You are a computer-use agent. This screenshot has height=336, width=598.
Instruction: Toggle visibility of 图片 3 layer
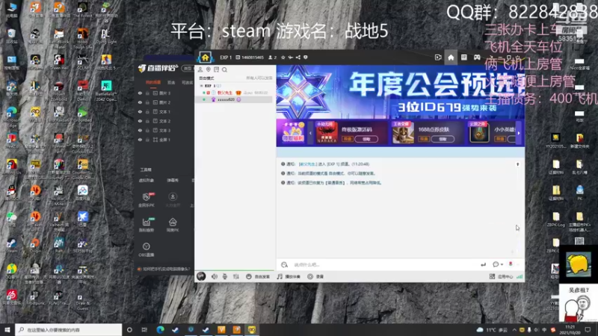click(140, 93)
